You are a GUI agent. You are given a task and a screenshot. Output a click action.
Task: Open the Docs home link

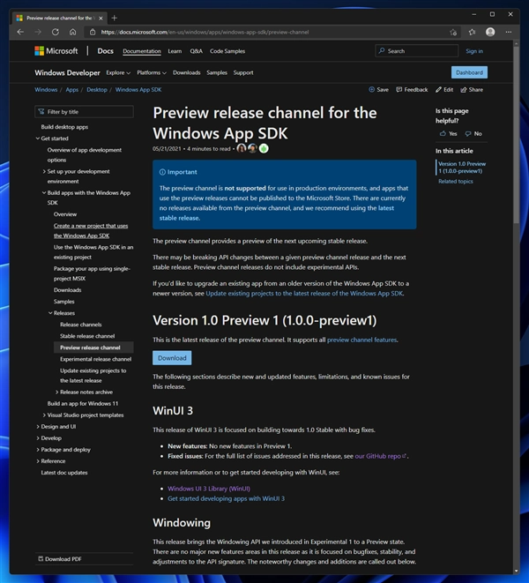[x=105, y=51]
